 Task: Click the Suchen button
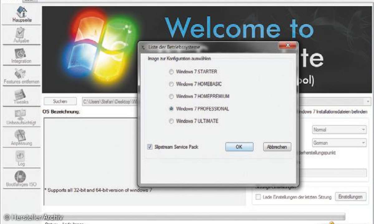(x=60, y=101)
